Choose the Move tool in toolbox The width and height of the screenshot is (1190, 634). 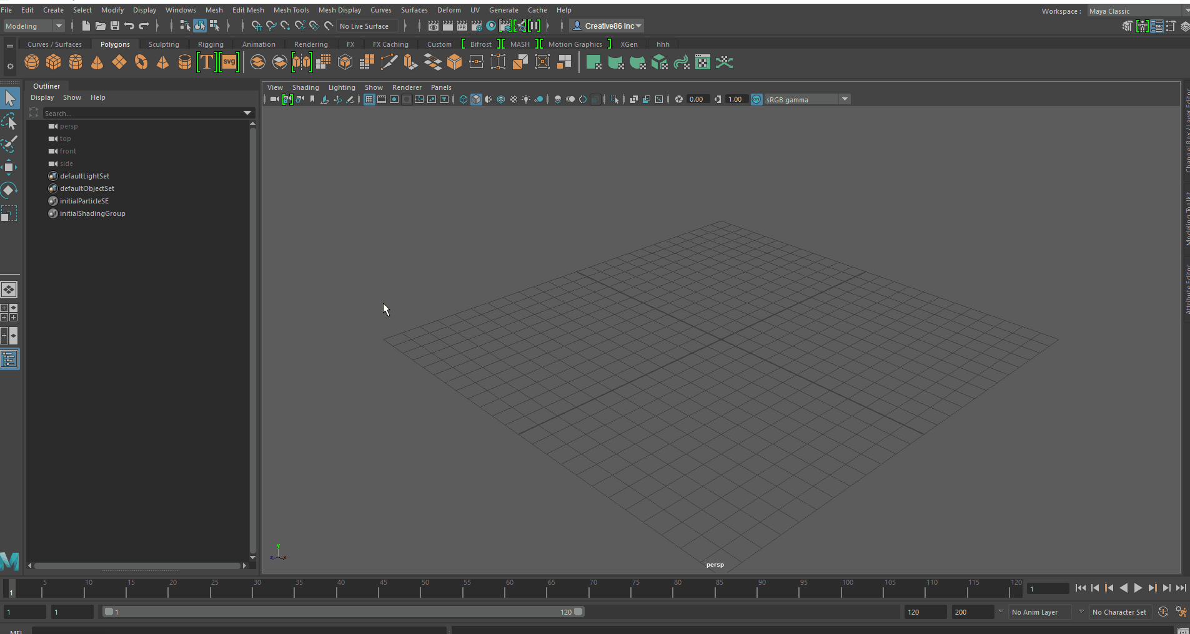9,167
